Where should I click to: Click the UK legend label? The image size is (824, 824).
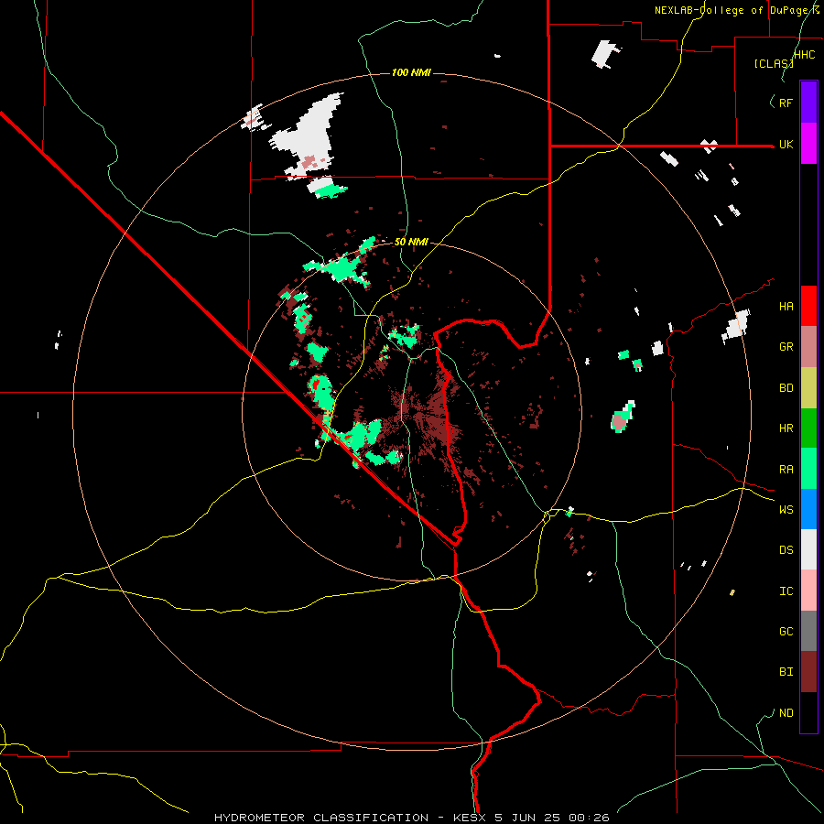[x=786, y=145]
